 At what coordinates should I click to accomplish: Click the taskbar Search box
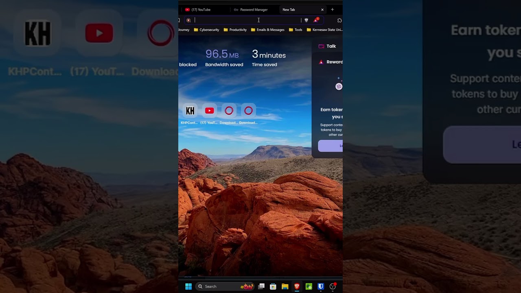tap(225, 286)
